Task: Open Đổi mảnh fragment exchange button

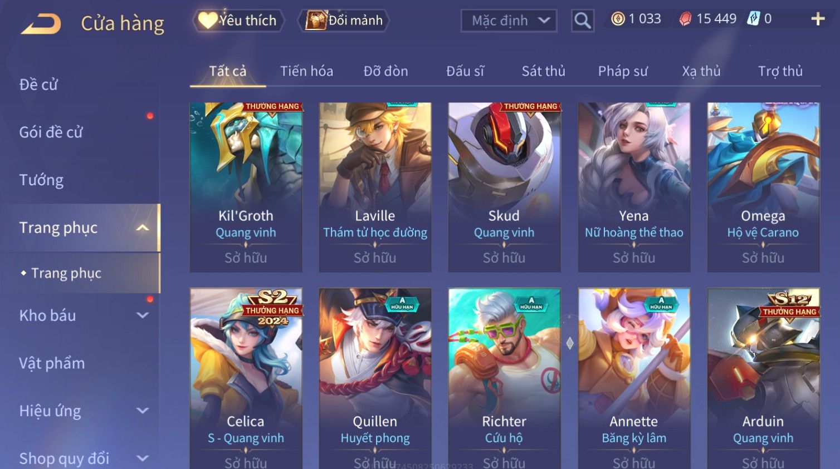Action: pos(344,21)
